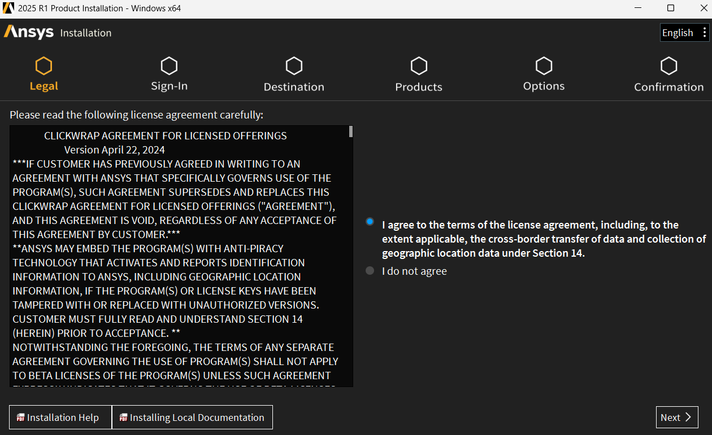Click Next to continue installation
712x435 pixels.
click(677, 418)
